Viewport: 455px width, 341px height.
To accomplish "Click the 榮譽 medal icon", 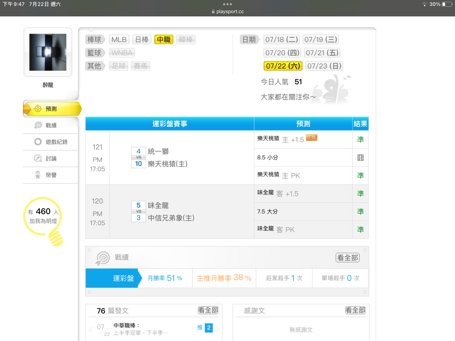I will tap(38, 175).
